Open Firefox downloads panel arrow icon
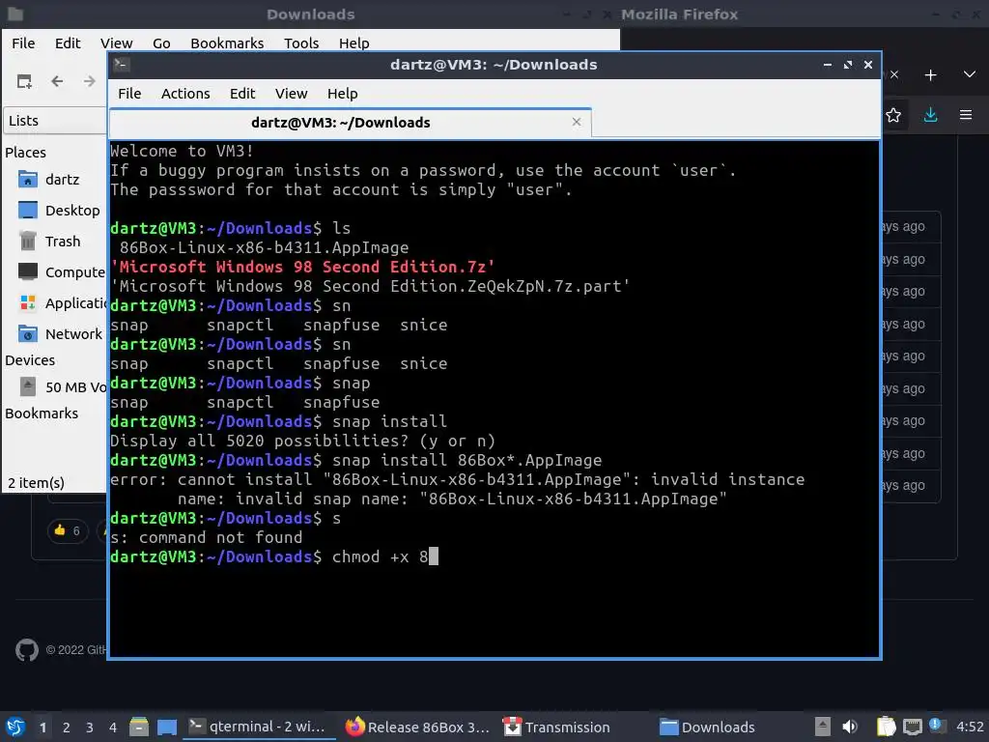 (930, 115)
